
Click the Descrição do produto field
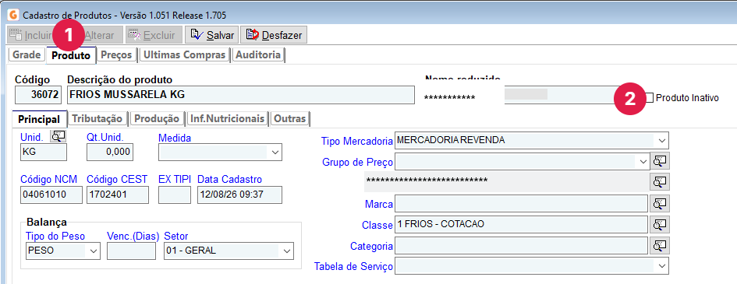241,95
